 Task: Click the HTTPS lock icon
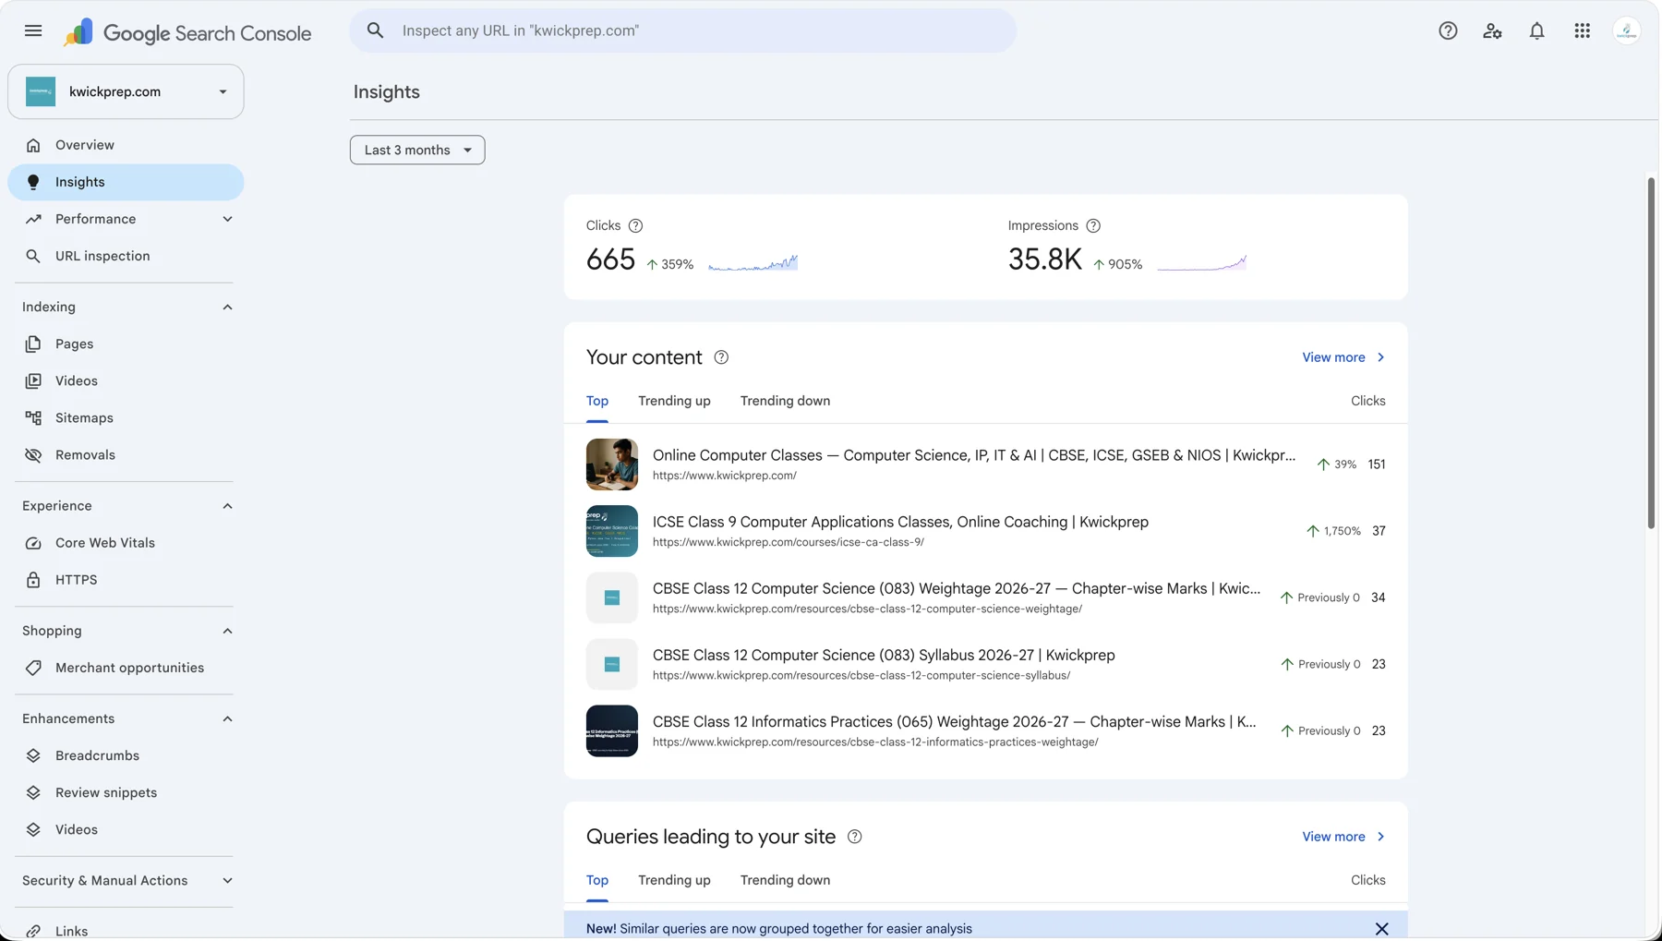pyautogui.click(x=33, y=580)
